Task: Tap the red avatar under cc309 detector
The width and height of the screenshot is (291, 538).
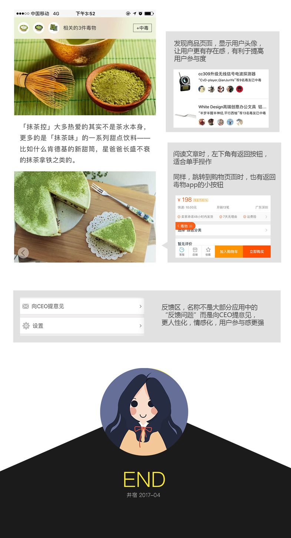Action: pos(240,89)
